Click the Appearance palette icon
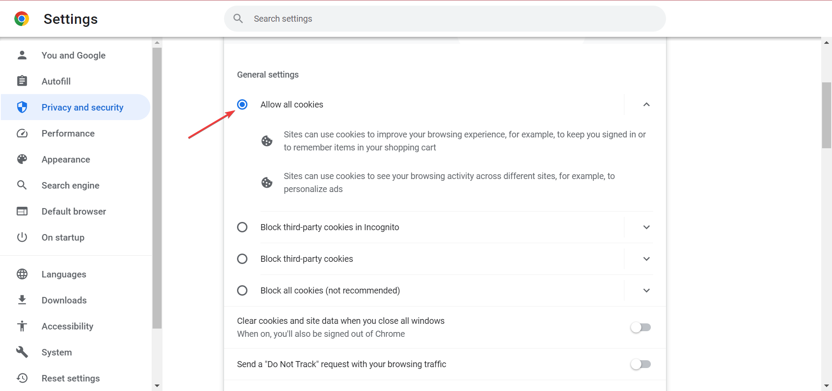Screen dimensions: 832x391 [22, 159]
